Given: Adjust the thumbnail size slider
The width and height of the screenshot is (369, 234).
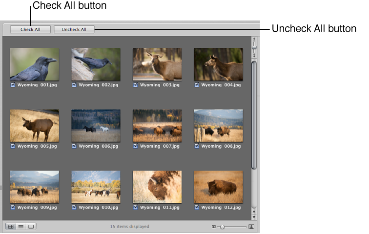Looking at the screenshot, I should pyautogui.click(x=222, y=227).
